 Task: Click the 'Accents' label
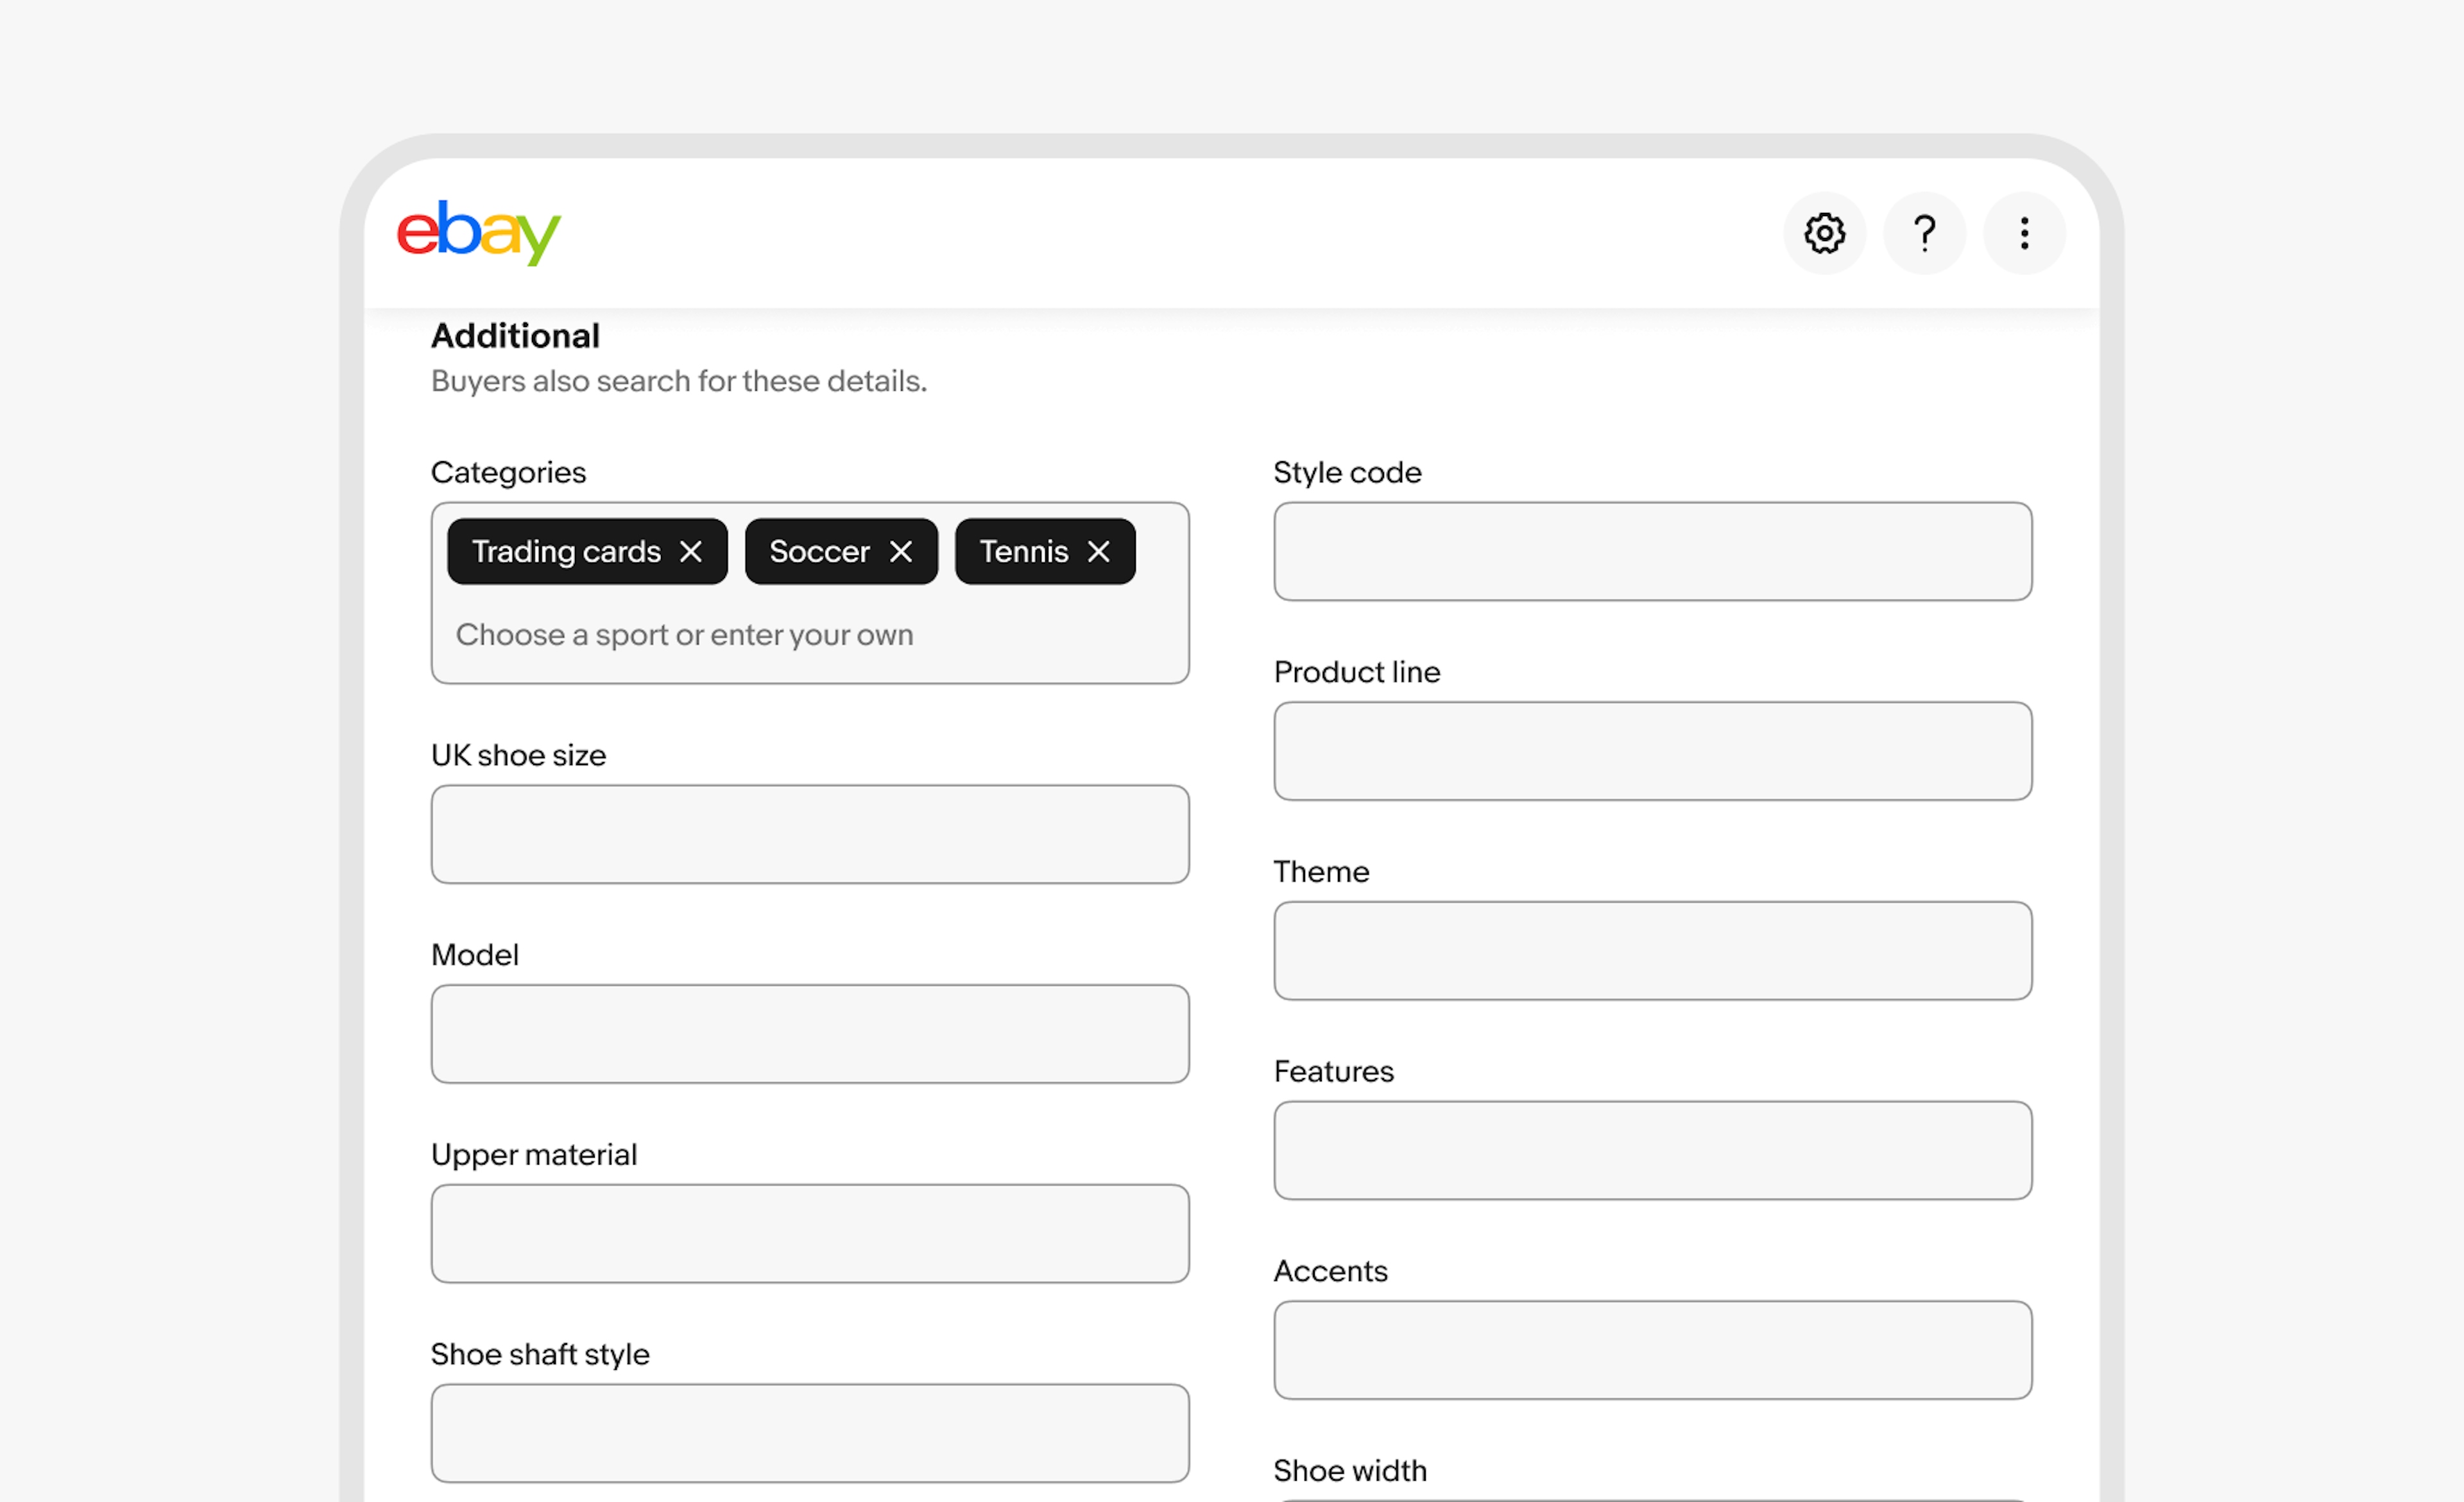point(1330,1272)
